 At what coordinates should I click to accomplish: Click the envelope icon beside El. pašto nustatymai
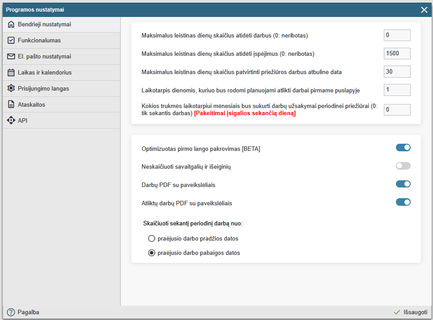click(11, 56)
